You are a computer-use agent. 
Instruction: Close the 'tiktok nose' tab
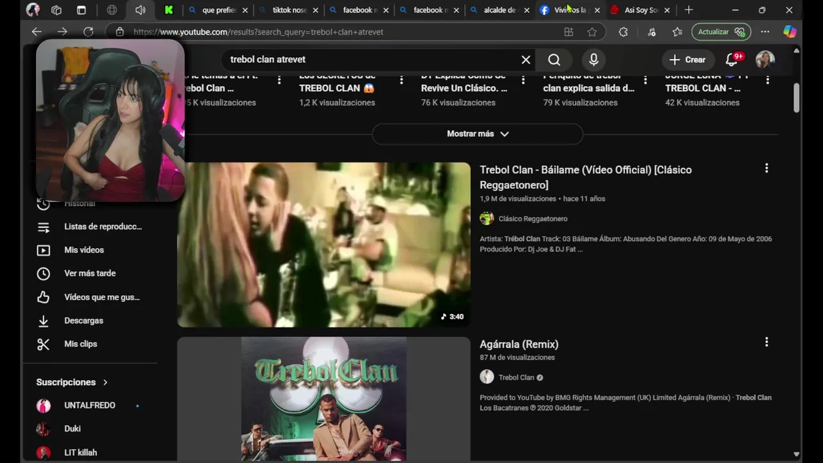point(315,10)
